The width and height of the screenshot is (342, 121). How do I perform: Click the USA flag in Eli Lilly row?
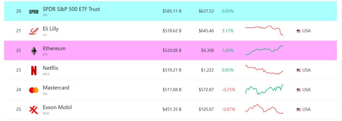click(x=299, y=31)
